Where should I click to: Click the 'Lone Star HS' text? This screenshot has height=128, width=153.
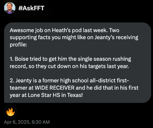point(44,95)
